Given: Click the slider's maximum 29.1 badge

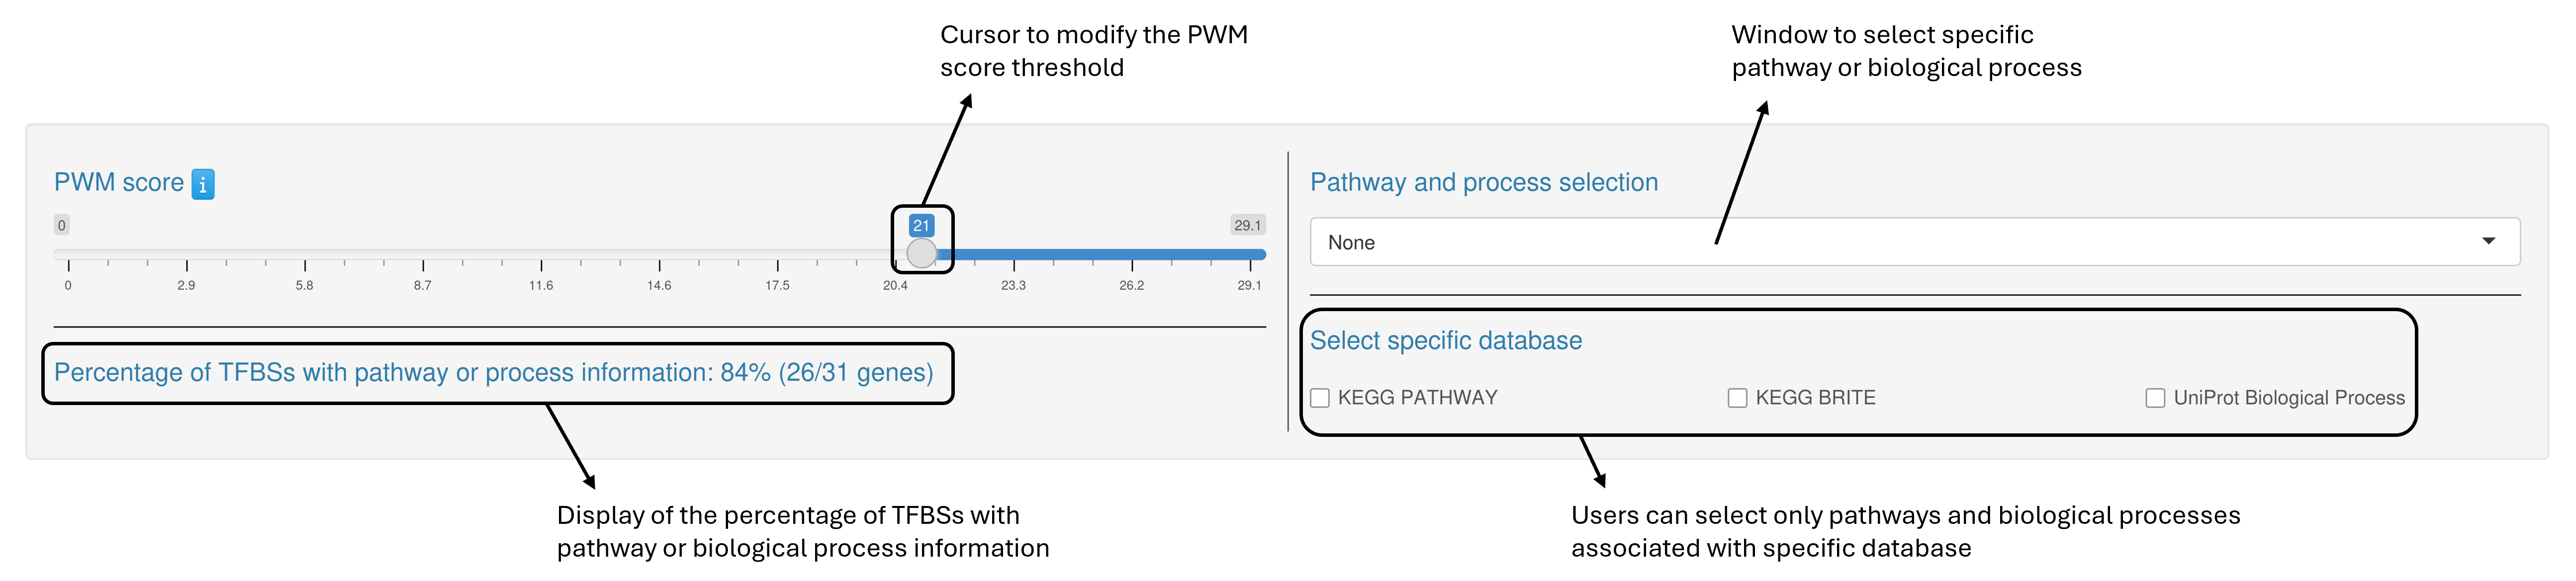Looking at the screenshot, I should pos(1247,225).
